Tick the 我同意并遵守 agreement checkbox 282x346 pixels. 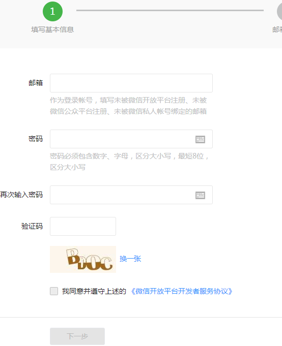point(54,291)
